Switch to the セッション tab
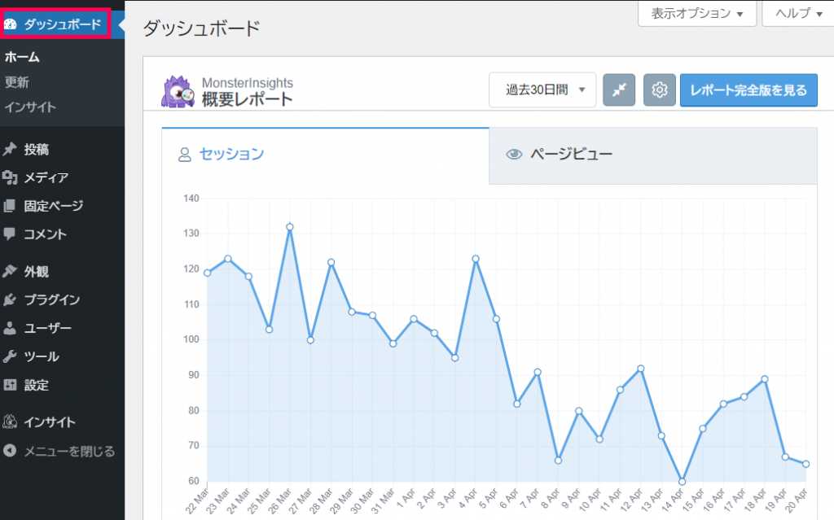 tap(326, 155)
